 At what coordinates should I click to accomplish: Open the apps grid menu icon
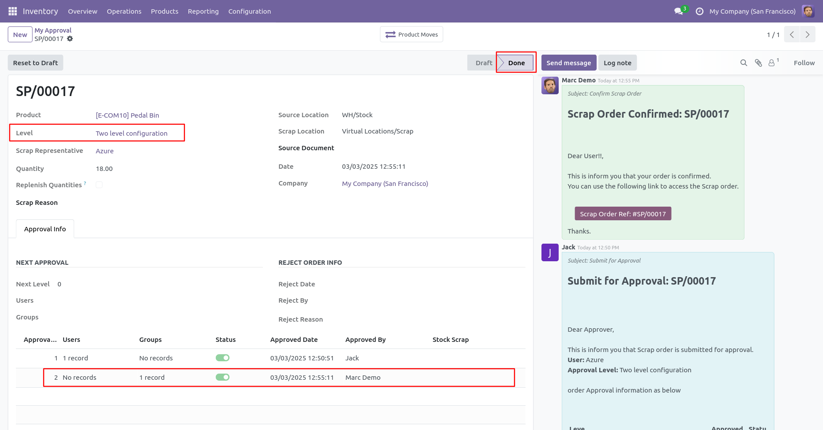click(x=12, y=11)
